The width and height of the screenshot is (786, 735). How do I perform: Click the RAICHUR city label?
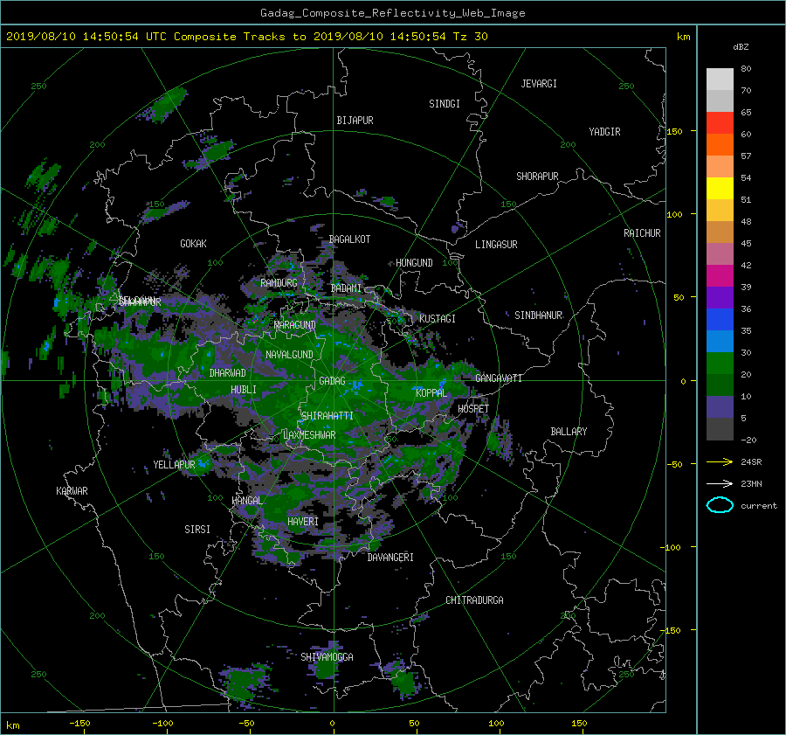pyautogui.click(x=642, y=233)
